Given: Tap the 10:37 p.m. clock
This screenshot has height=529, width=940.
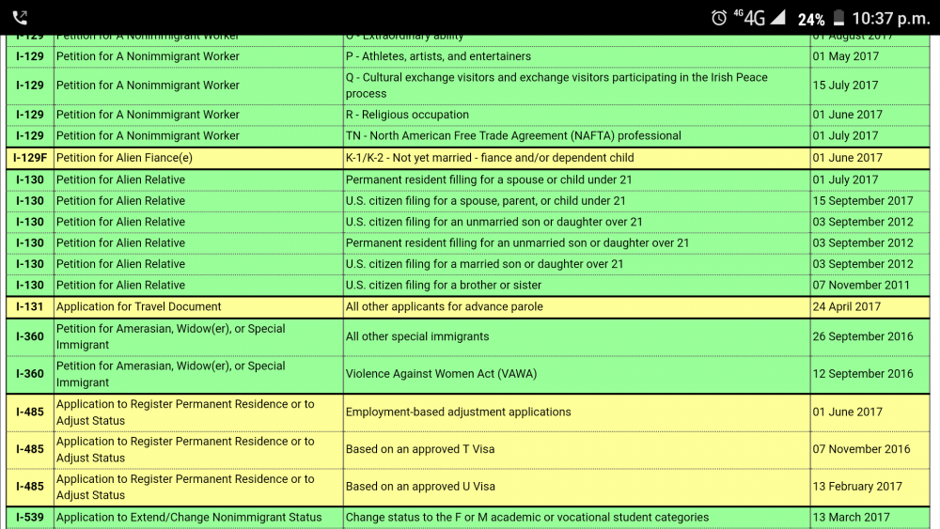Looking at the screenshot, I should [891, 19].
